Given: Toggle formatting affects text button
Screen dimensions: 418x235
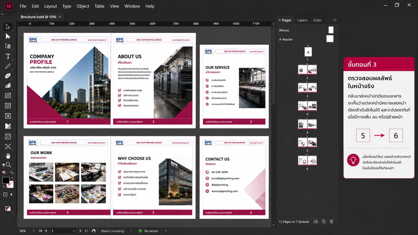Looking at the screenshot, I should click(11, 195).
